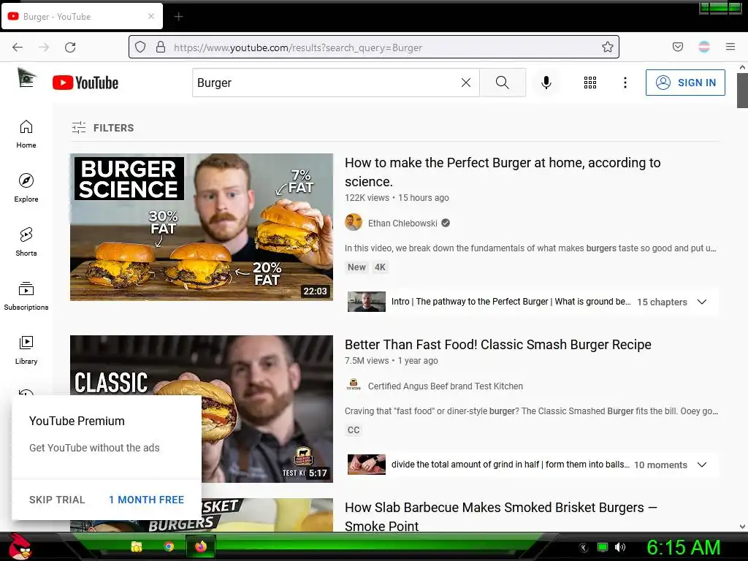Expand the 15 chapters list
The width and height of the screenshot is (748, 561).
coord(702,302)
